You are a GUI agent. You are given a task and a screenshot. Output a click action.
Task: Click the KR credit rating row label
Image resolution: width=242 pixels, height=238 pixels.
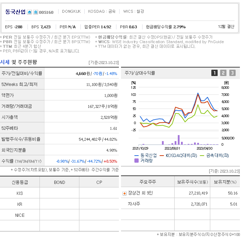(20, 204)
